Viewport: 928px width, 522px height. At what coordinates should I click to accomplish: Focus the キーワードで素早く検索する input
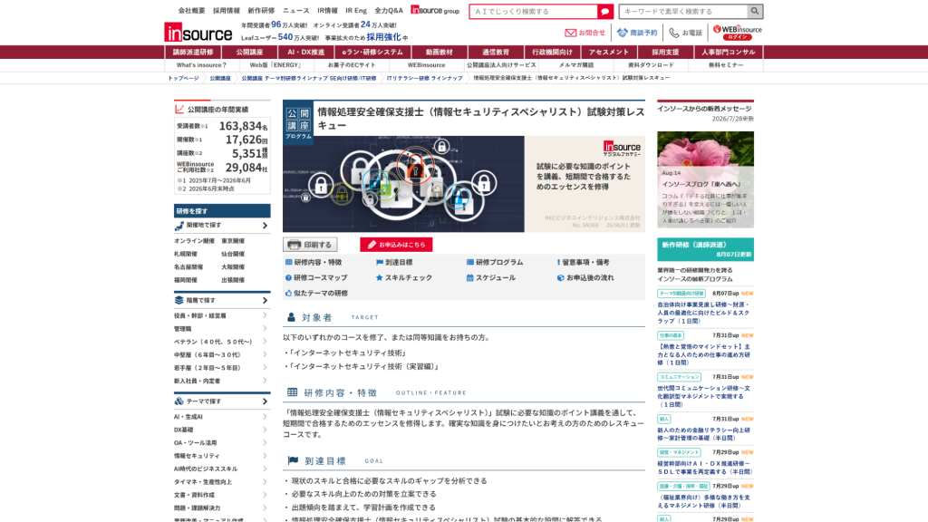[683, 11]
